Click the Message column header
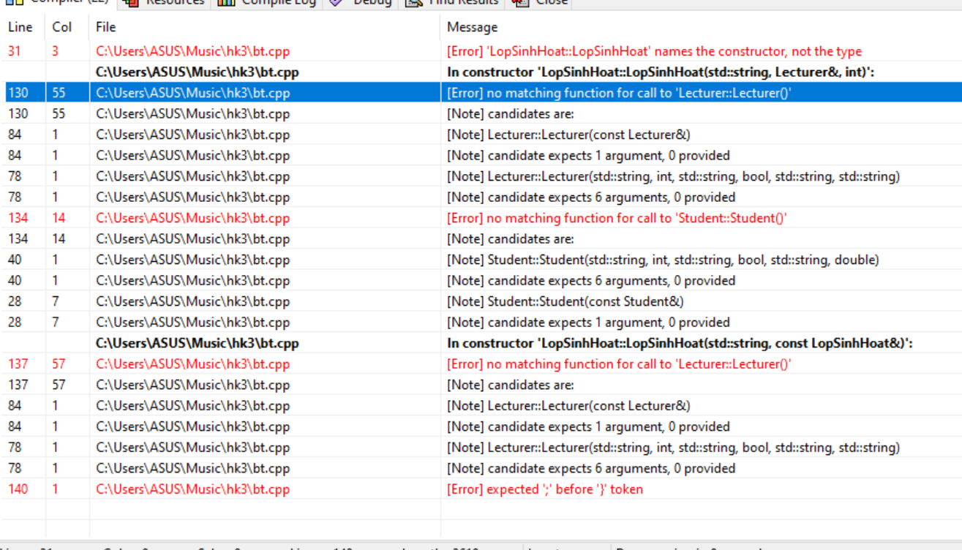The height and width of the screenshot is (550, 962). pyautogui.click(x=473, y=27)
